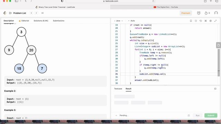Screen dimensions: 221x124
Task: Click the 'Pending...' status text
Action: (x=124, y=115)
